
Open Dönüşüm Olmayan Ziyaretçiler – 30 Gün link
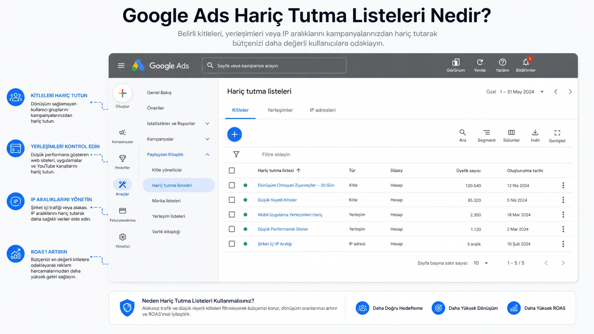point(296,185)
